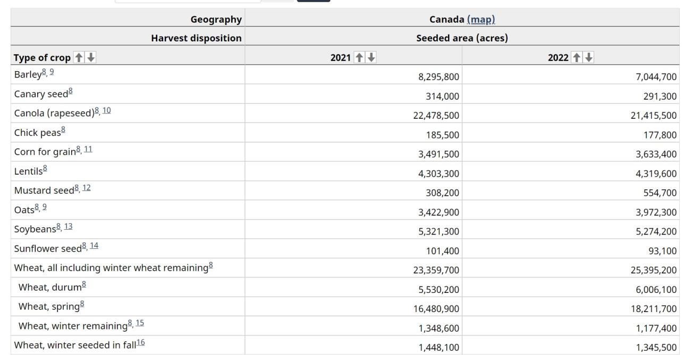Open footnote 14 beside Sunflower seed
The image size is (684, 355).
(x=94, y=246)
